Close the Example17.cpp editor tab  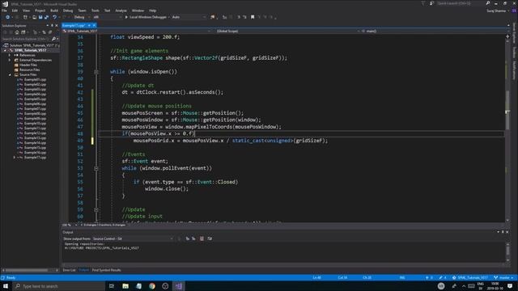[94, 25]
